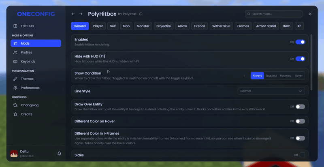Click the Credits star icon
This screenshot has width=324, height=167.
(15, 114)
